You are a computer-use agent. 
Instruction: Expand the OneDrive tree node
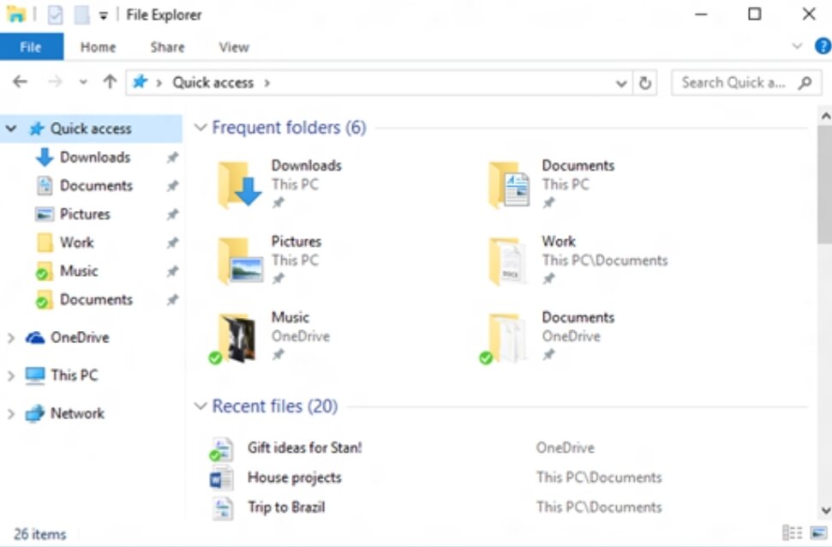pyautogui.click(x=10, y=338)
